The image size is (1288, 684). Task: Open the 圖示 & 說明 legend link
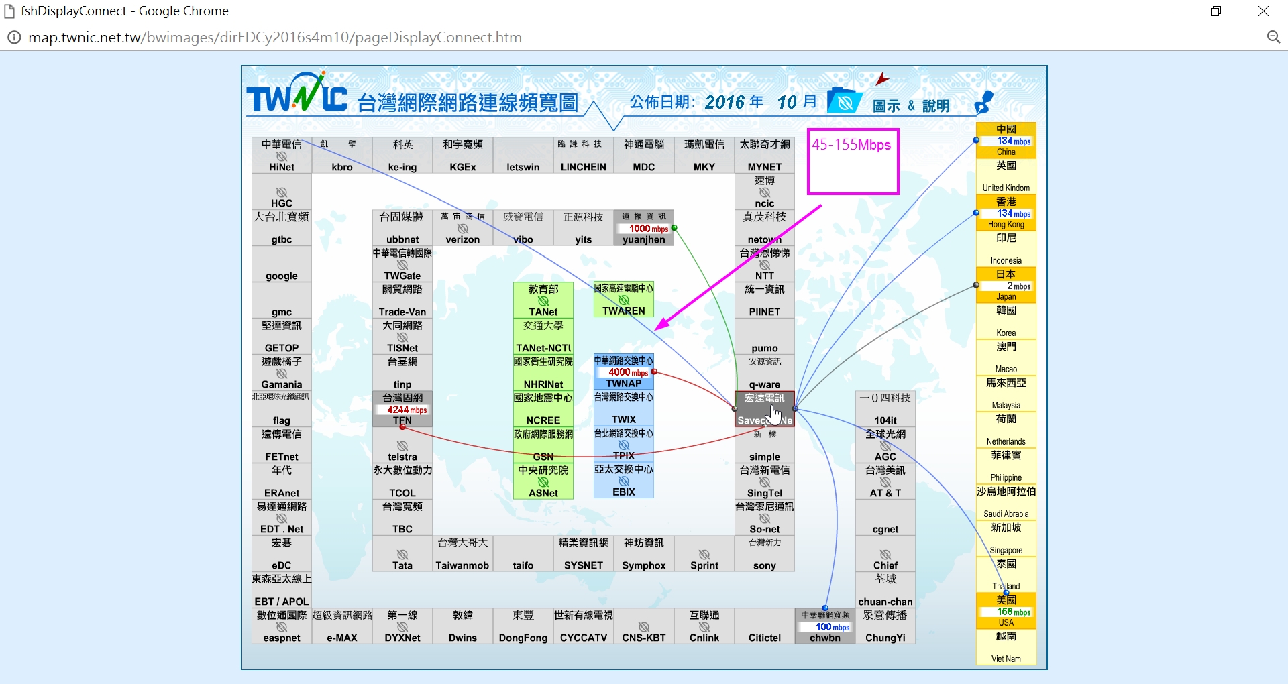coord(911,106)
